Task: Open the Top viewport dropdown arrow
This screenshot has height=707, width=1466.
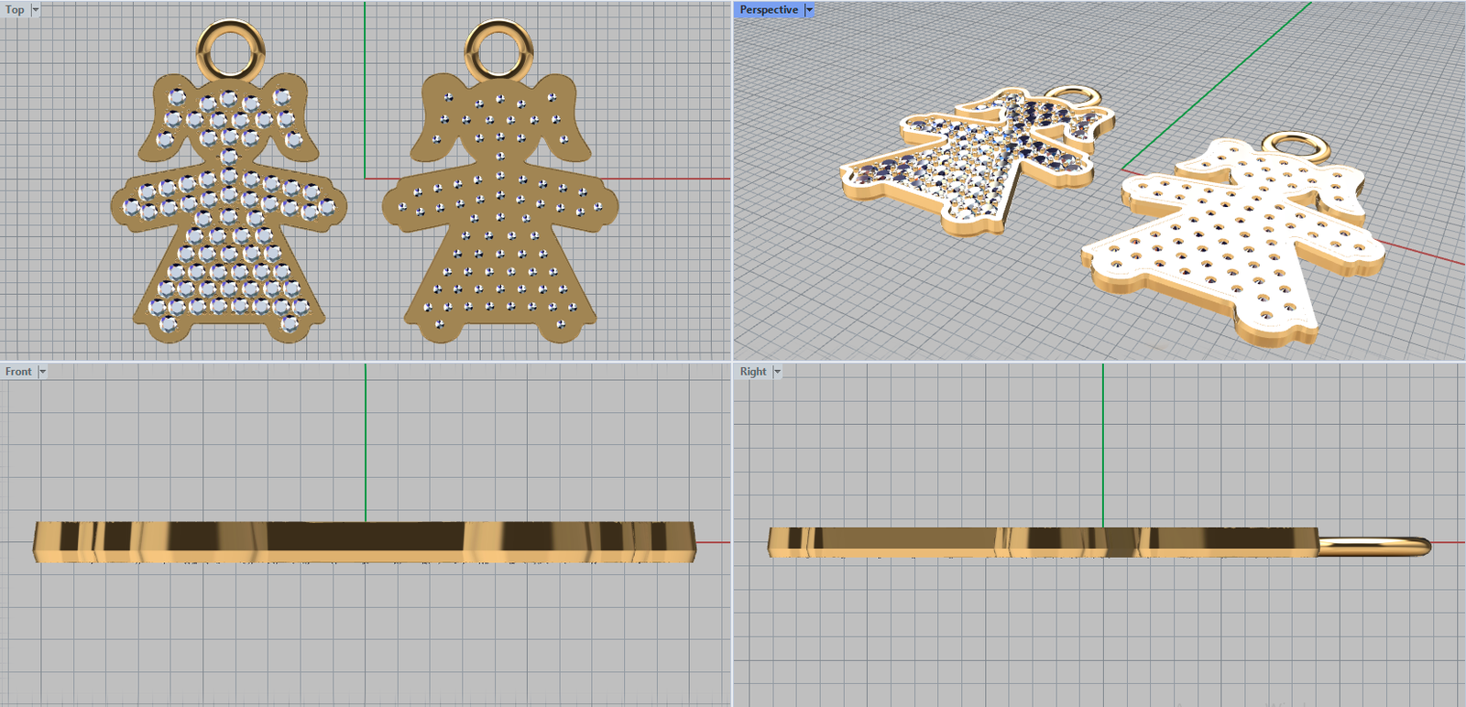Action: click(x=36, y=9)
